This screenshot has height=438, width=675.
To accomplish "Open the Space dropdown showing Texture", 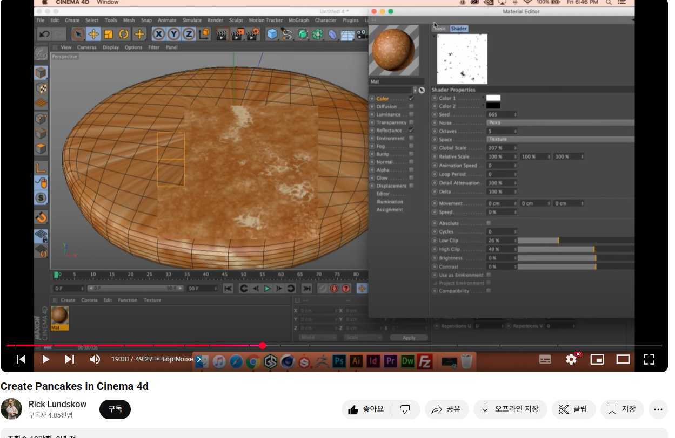I will tap(560, 139).
